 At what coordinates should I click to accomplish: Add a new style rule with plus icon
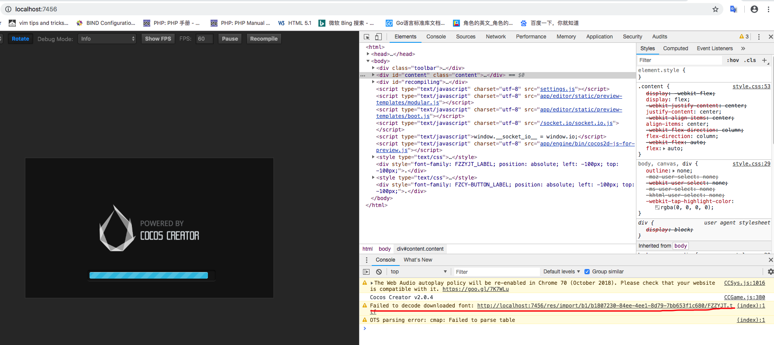(765, 60)
